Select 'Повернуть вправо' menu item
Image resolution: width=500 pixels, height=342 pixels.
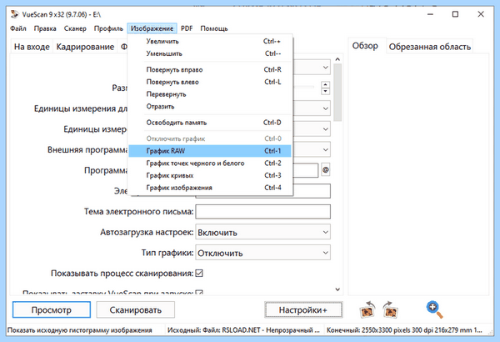(x=210, y=69)
